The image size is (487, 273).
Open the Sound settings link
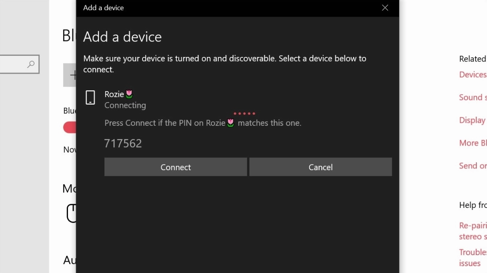click(473, 97)
